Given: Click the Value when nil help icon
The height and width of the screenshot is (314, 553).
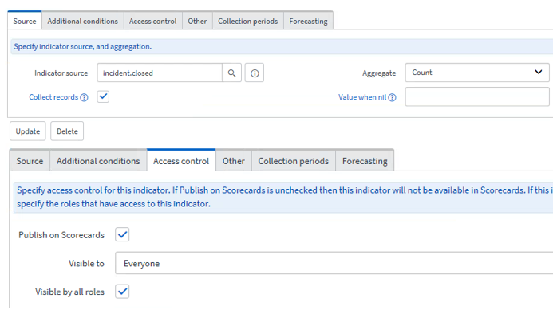Looking at the screenshot, I should coord(392,97).
